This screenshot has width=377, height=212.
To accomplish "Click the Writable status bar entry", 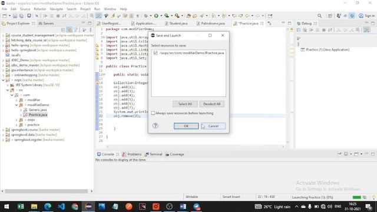I will coord(191,197).
